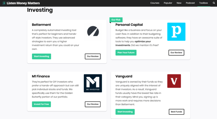Click the Invest For Free button
The width and height of the screenshot is (217, 119).
41,104
